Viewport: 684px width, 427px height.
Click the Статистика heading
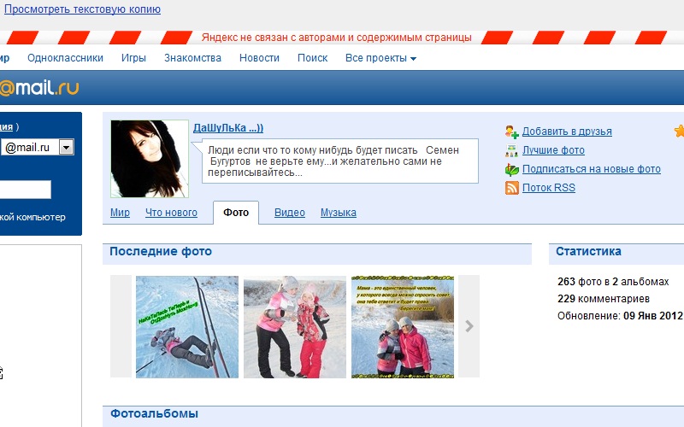[588, 251]
